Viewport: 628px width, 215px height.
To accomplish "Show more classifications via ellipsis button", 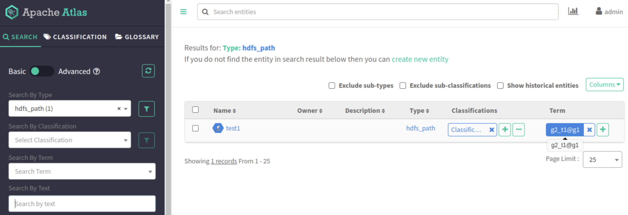I will [518, 130].
